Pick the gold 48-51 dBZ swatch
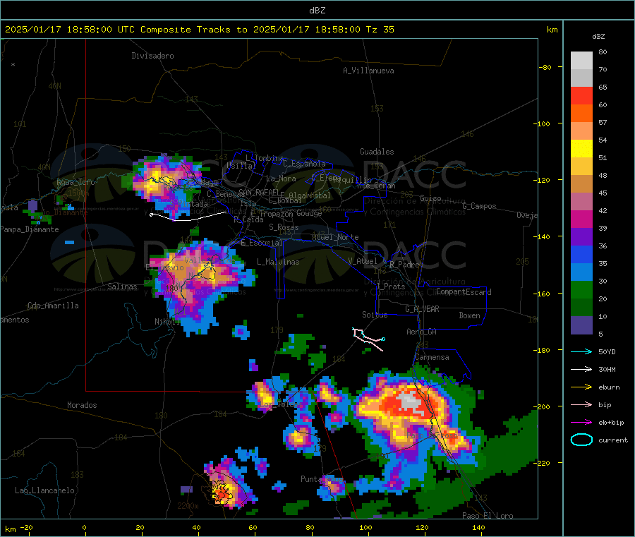Image resolution: width=635 pixels, height=537 pixels. 581,166
